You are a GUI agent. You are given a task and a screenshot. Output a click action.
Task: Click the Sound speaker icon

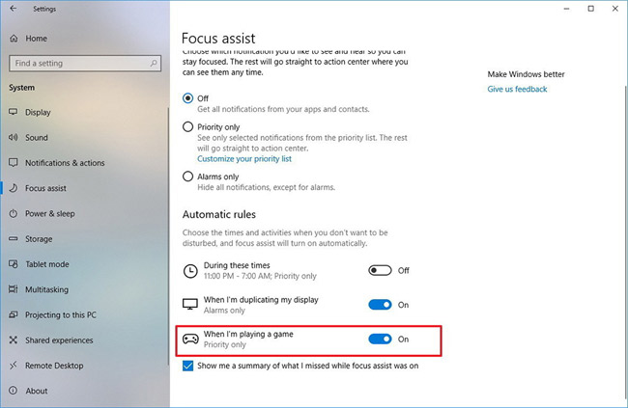(13, 138)
